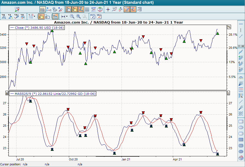
Task: Click the Close 3486.90 USD legend box
Action: coord(37,28)
